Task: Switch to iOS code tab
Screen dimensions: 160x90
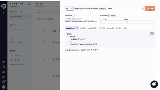Action: 81,28
